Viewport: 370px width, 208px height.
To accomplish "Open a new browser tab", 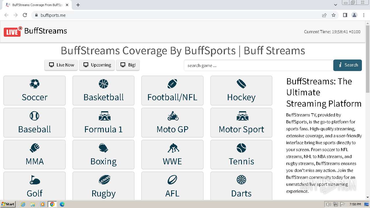I will [x=78, y=5].
